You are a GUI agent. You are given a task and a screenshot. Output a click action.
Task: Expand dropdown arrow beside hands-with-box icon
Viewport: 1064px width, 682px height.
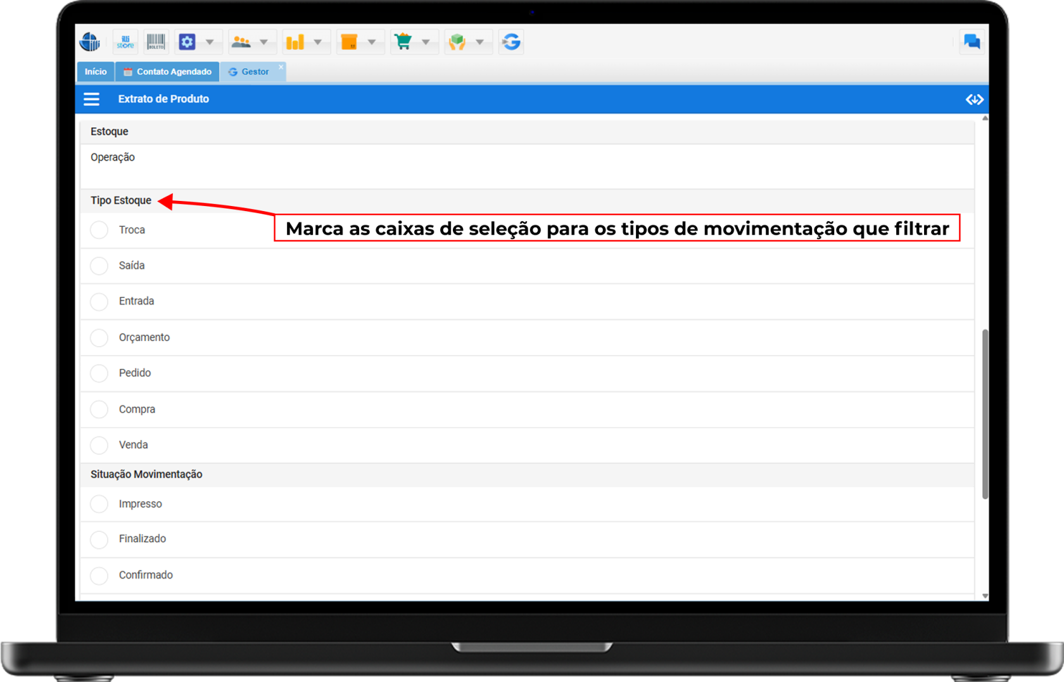480,42
